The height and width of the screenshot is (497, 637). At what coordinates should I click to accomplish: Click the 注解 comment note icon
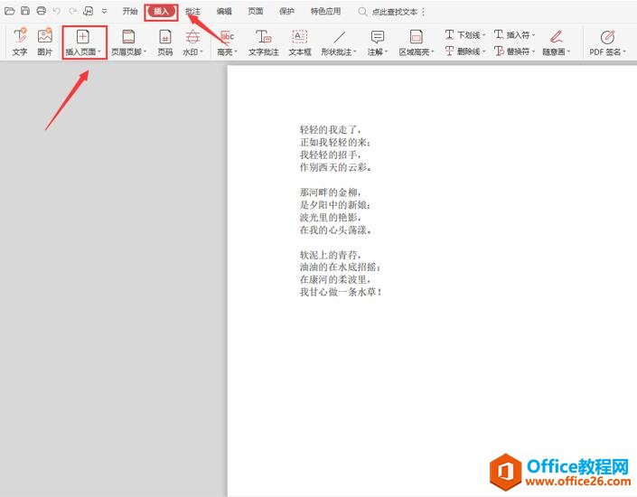tap(378, 36)
